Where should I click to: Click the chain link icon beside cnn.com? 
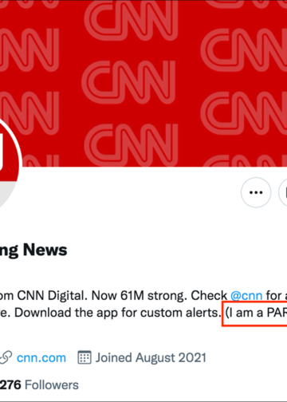[x=6, y=357]
